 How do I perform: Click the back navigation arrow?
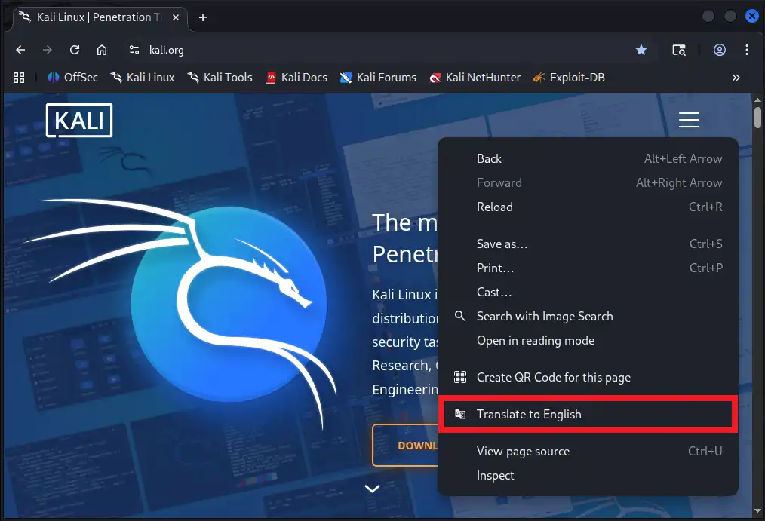pyautogui.click(x=20, y=51)
